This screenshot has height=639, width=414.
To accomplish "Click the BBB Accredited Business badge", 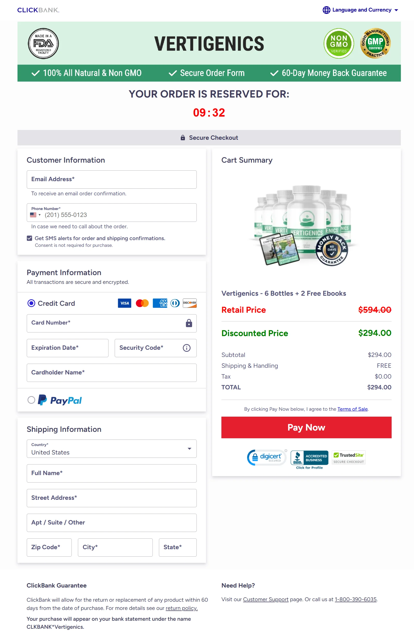I will pyautogui.click(x=309, y=458).
